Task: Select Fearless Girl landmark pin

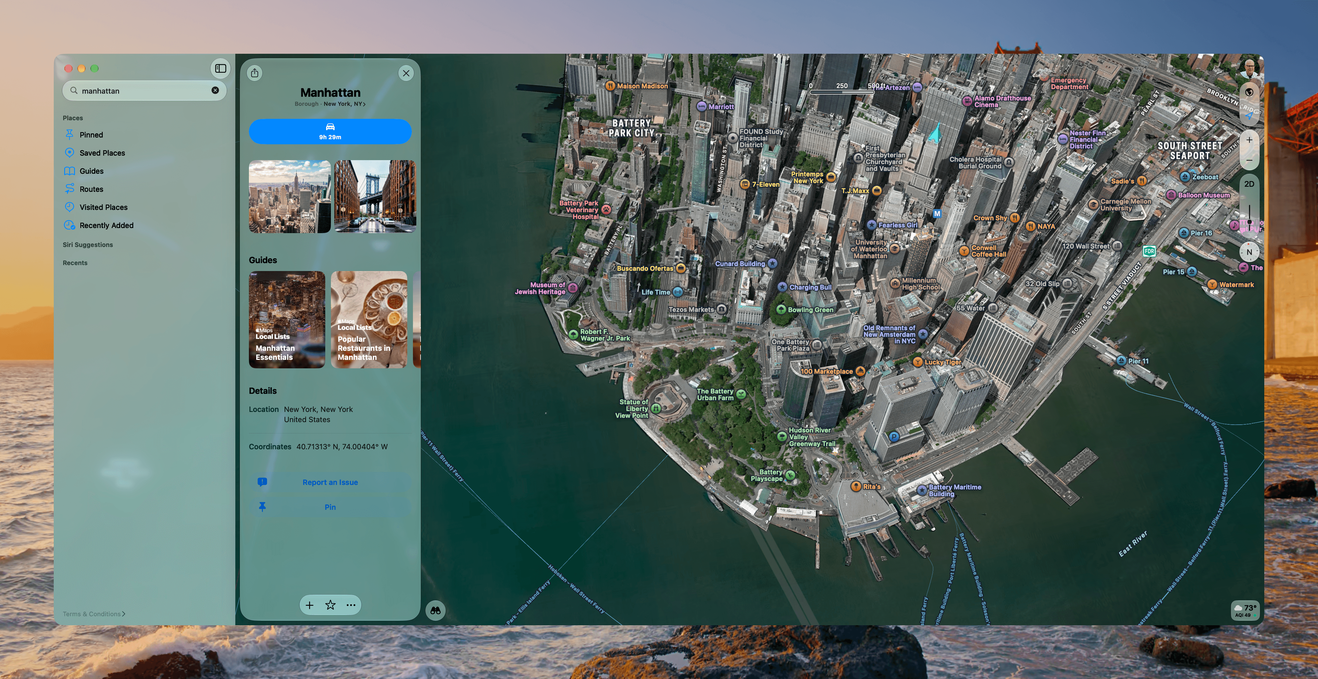Action: [871, 225]
